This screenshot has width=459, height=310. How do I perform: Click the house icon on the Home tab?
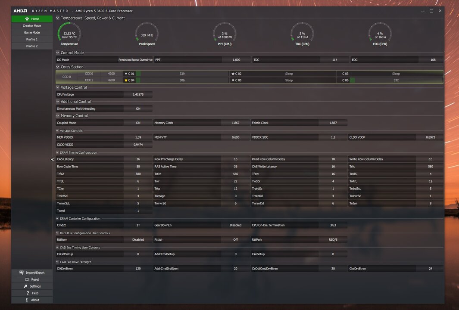click(x=27, y=19)
